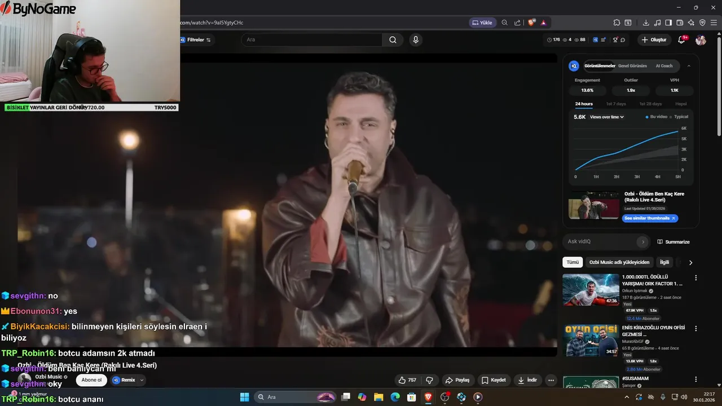Open the Brave Wallet icon
The image size is (722, 406).
click(x=680, y=23)
